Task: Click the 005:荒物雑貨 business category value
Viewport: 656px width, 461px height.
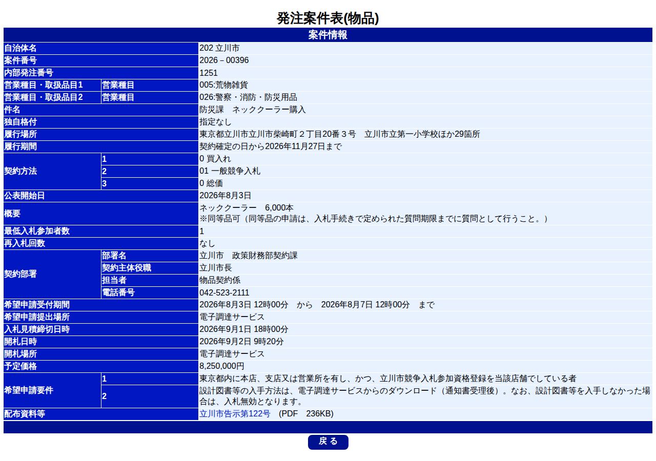Action: (223, 85)
